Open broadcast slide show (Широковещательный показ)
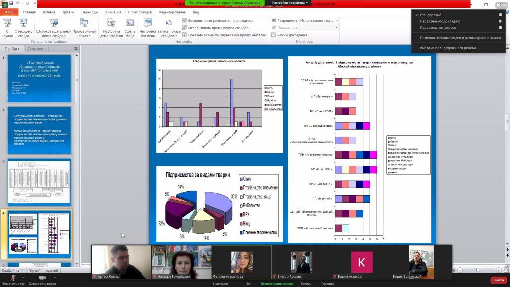The width and height of the screenshot is (510, 287). (x=54, y=28)
